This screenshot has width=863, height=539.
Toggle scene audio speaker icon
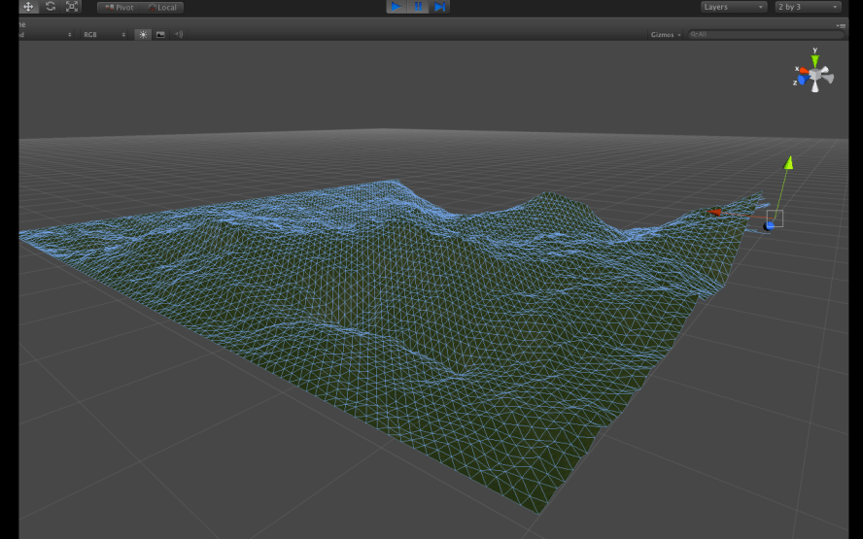(178, 34)
